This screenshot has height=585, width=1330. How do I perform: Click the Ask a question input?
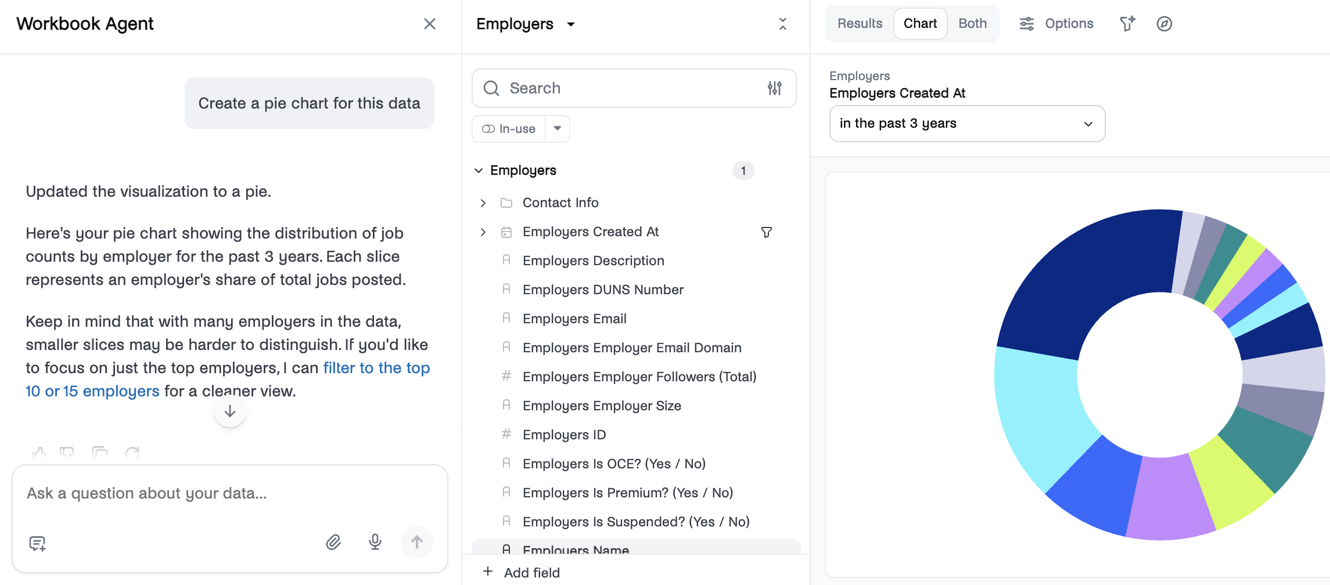229,493
